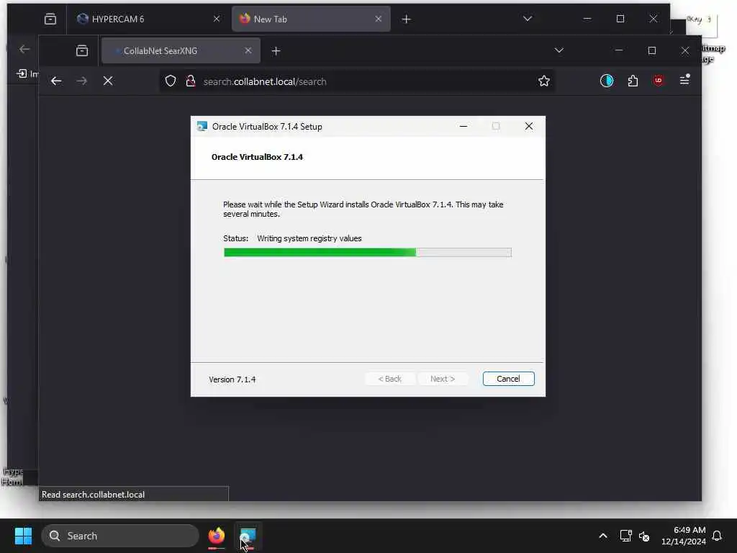
Task: Open Windows Start menu
Action: click(23, 536)
